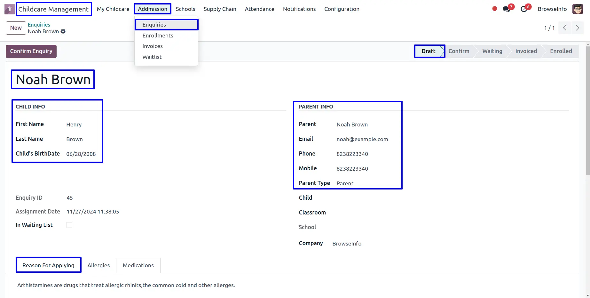Select Waitlist from the Addmission menu
Screen dimensions: 590x298
pos(152,57)
